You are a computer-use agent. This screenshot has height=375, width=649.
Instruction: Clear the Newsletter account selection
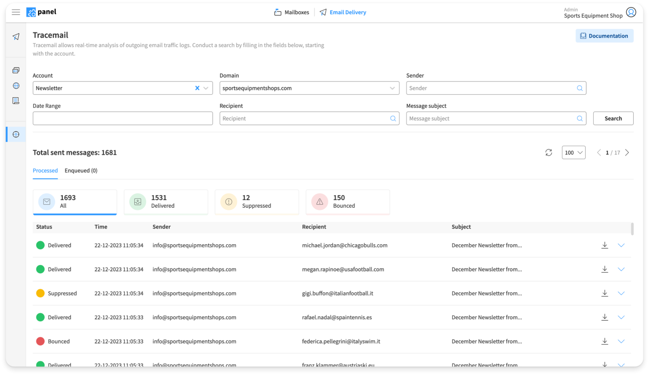point(197,88)
